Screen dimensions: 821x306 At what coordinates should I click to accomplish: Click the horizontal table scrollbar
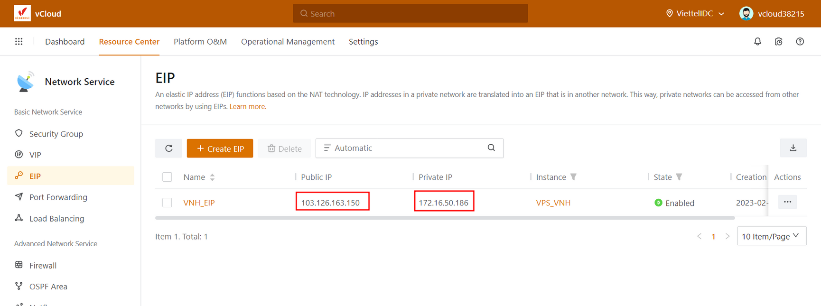[445, 218]
